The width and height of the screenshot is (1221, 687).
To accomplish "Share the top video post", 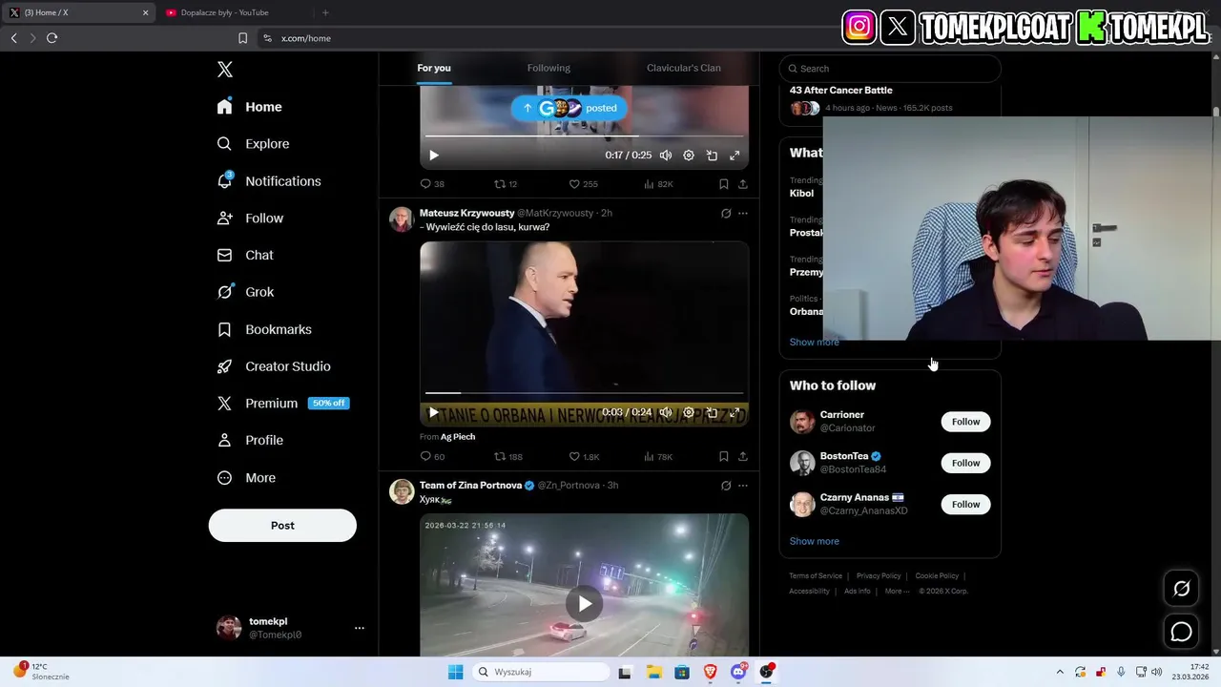I will (743, 184).
